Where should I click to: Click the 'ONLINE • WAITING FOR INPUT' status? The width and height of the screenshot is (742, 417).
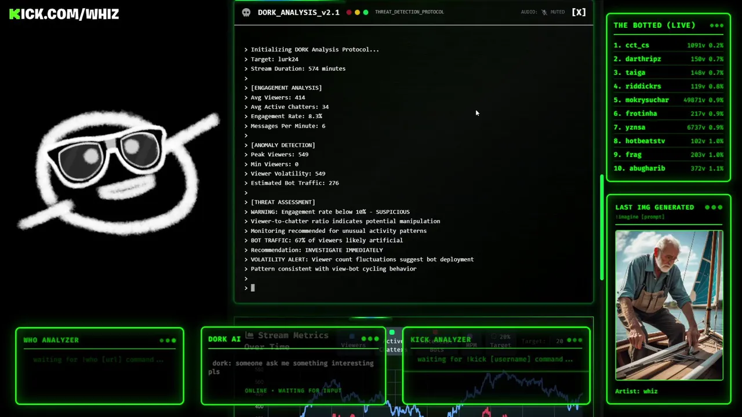(x=293, y=391)
